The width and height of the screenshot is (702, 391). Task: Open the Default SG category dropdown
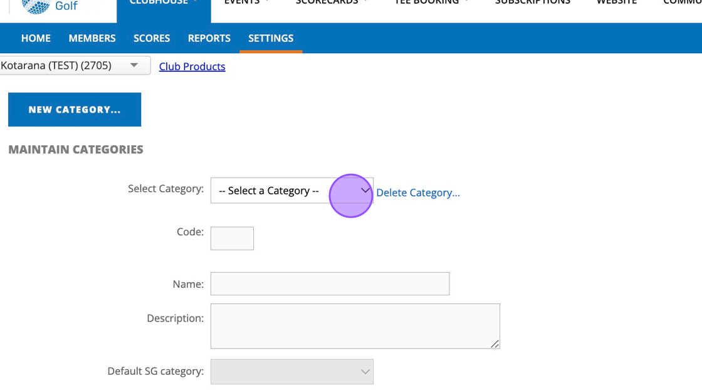[x=291, y=372]
